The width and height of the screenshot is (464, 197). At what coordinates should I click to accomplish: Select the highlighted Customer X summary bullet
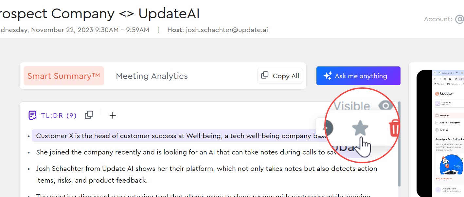pyautogui.click(x=180, y=136)
